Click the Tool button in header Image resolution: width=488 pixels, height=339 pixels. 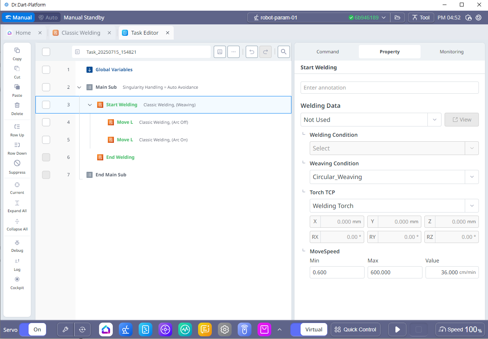pyautogui.click(x=421, y=18)
